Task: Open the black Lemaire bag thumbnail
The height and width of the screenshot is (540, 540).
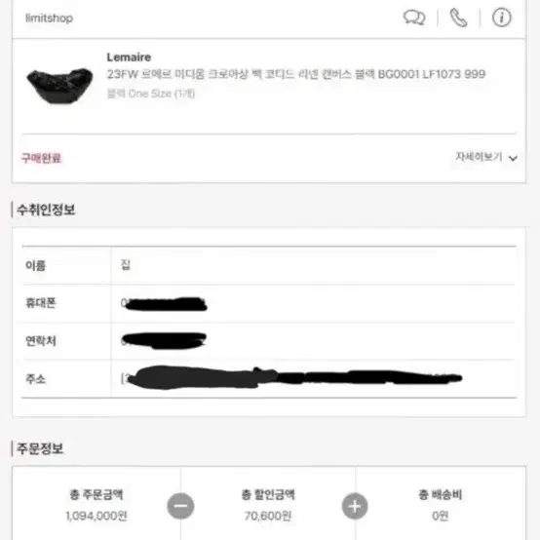Action: pyautogui.click(x=59, y=86)
